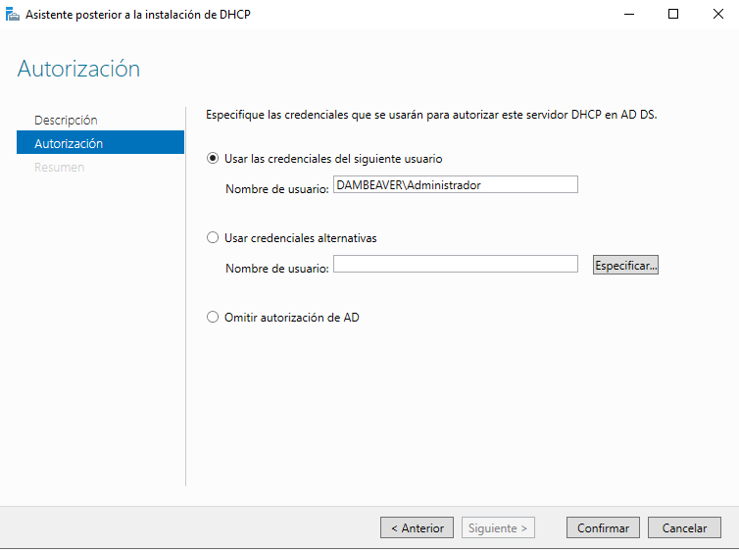Go back with the Anterior button
Screen dimensions: 739x550
(x=418, y=527)
